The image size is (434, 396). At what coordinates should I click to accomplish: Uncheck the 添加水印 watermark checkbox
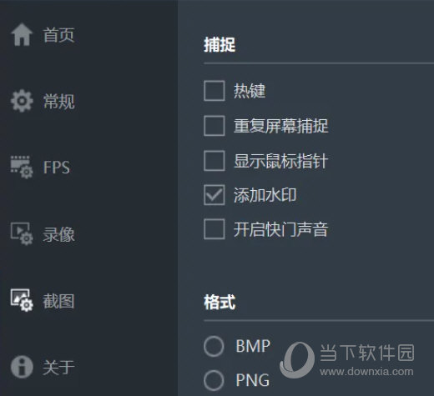click(214, 195)
